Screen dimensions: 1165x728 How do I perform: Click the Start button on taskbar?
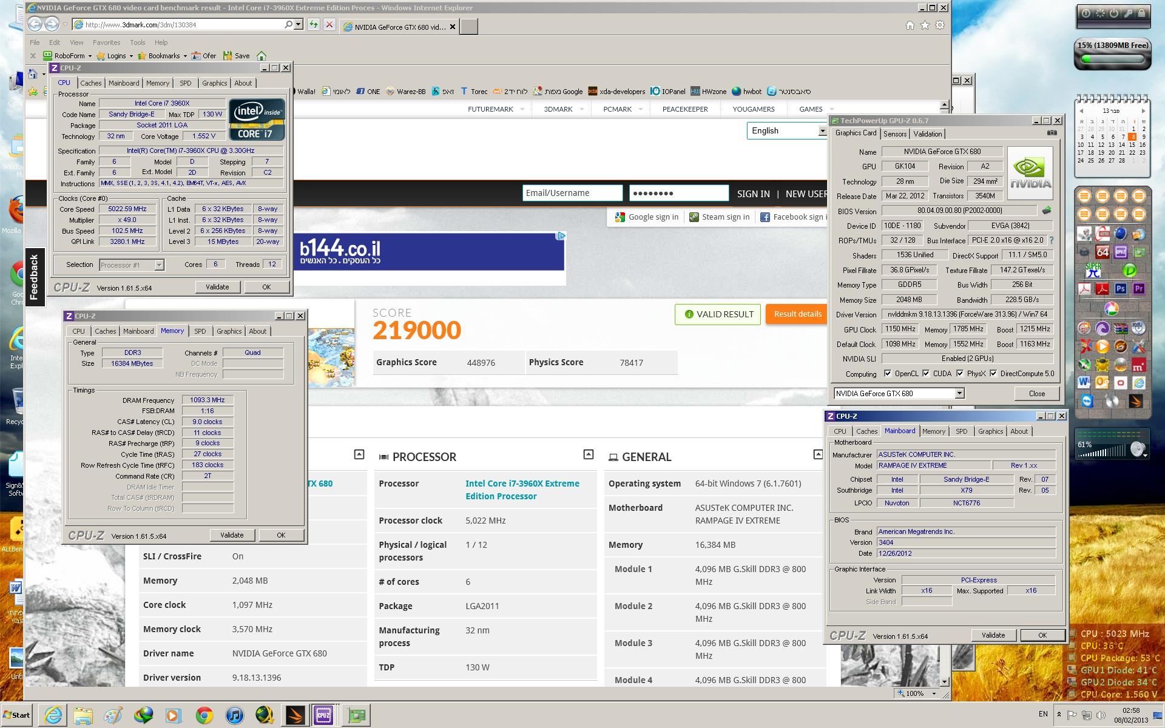coord(16,715)
